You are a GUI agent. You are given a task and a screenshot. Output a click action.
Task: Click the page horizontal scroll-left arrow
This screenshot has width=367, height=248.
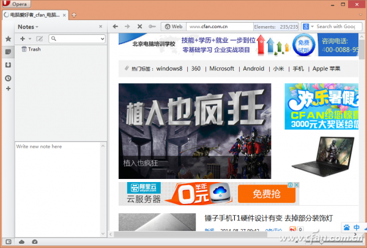click(111, 234)
